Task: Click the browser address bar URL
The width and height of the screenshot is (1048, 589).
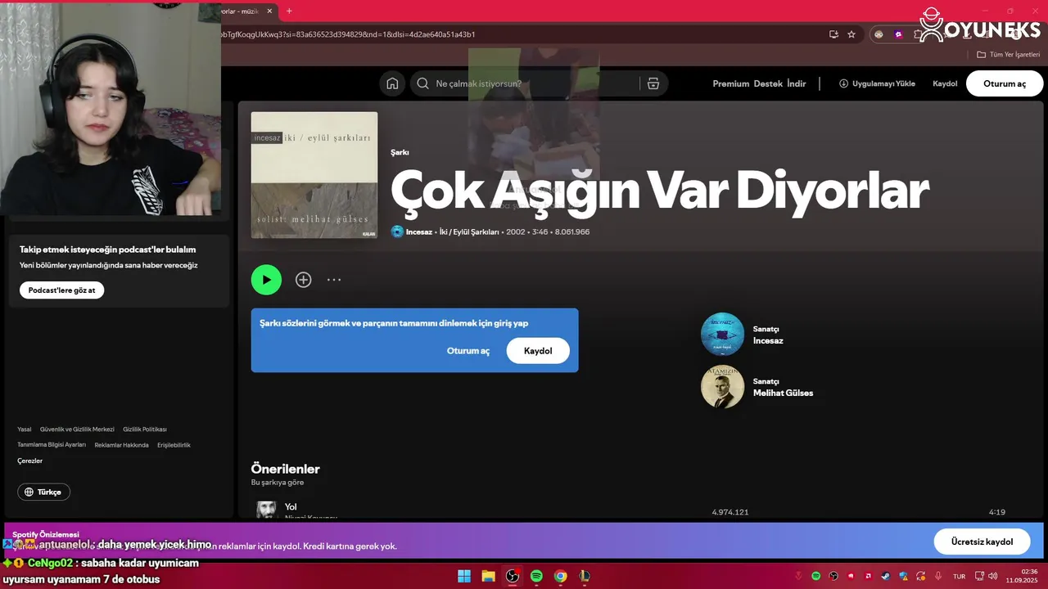Action: click(348, 34)
